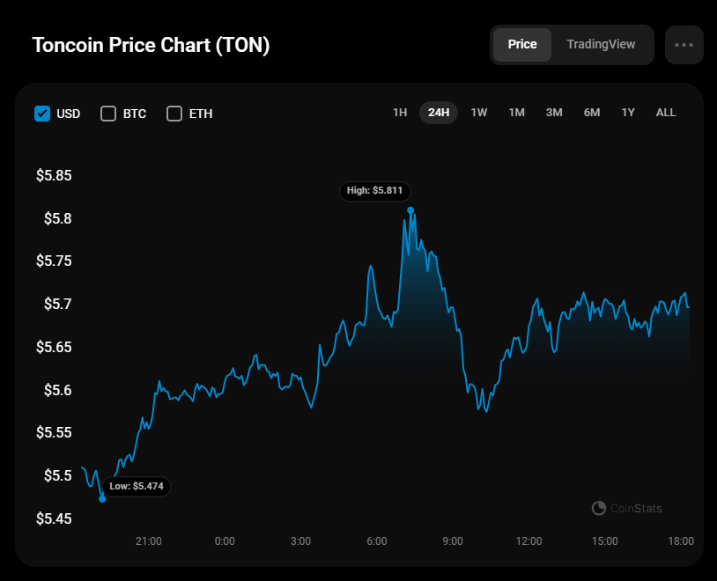The height and width of the screenshot is (581, 717).
Task: Choose the 1W time range
Action: 479,113
